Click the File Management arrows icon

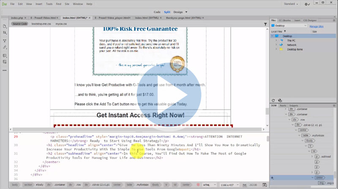click(x=4, y=32)
